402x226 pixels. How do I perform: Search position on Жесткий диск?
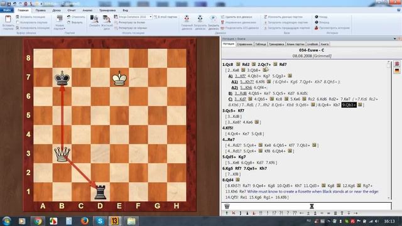click(x=107, y=23)
